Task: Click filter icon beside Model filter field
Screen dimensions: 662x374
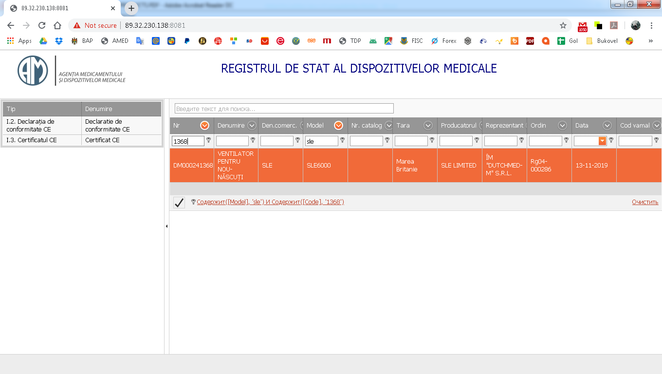Action: pos(342,140)
